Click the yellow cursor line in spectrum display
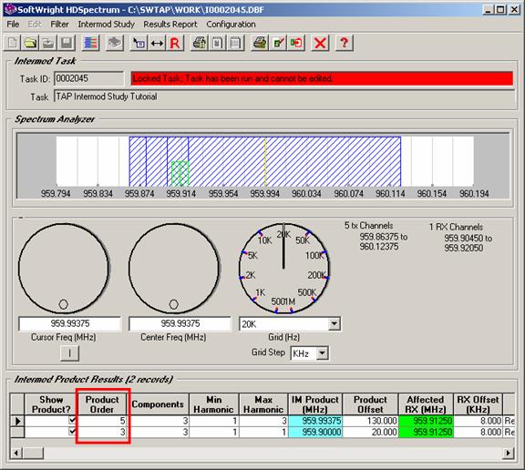This screenshot has height=470, width=525. (265, 162)
